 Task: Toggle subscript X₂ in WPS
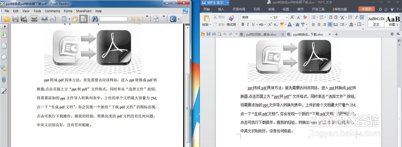point(275,24)
